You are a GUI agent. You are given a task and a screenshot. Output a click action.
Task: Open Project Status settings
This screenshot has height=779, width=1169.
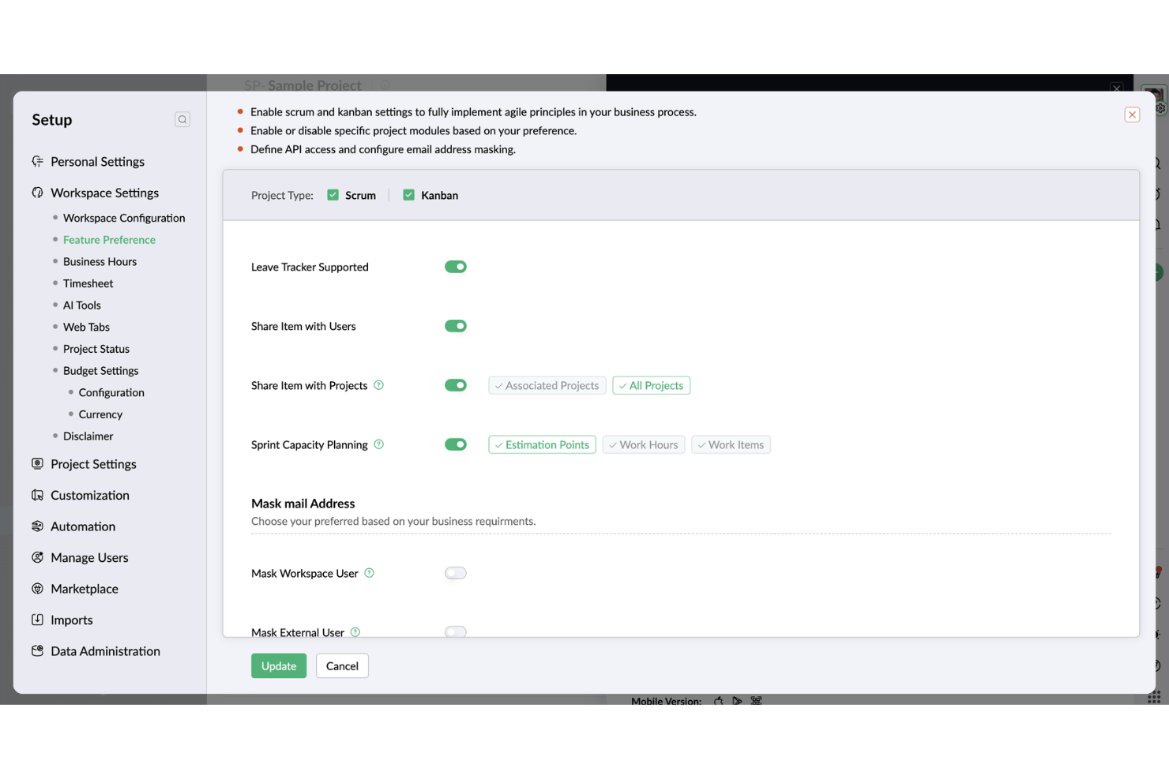(96, 349)
